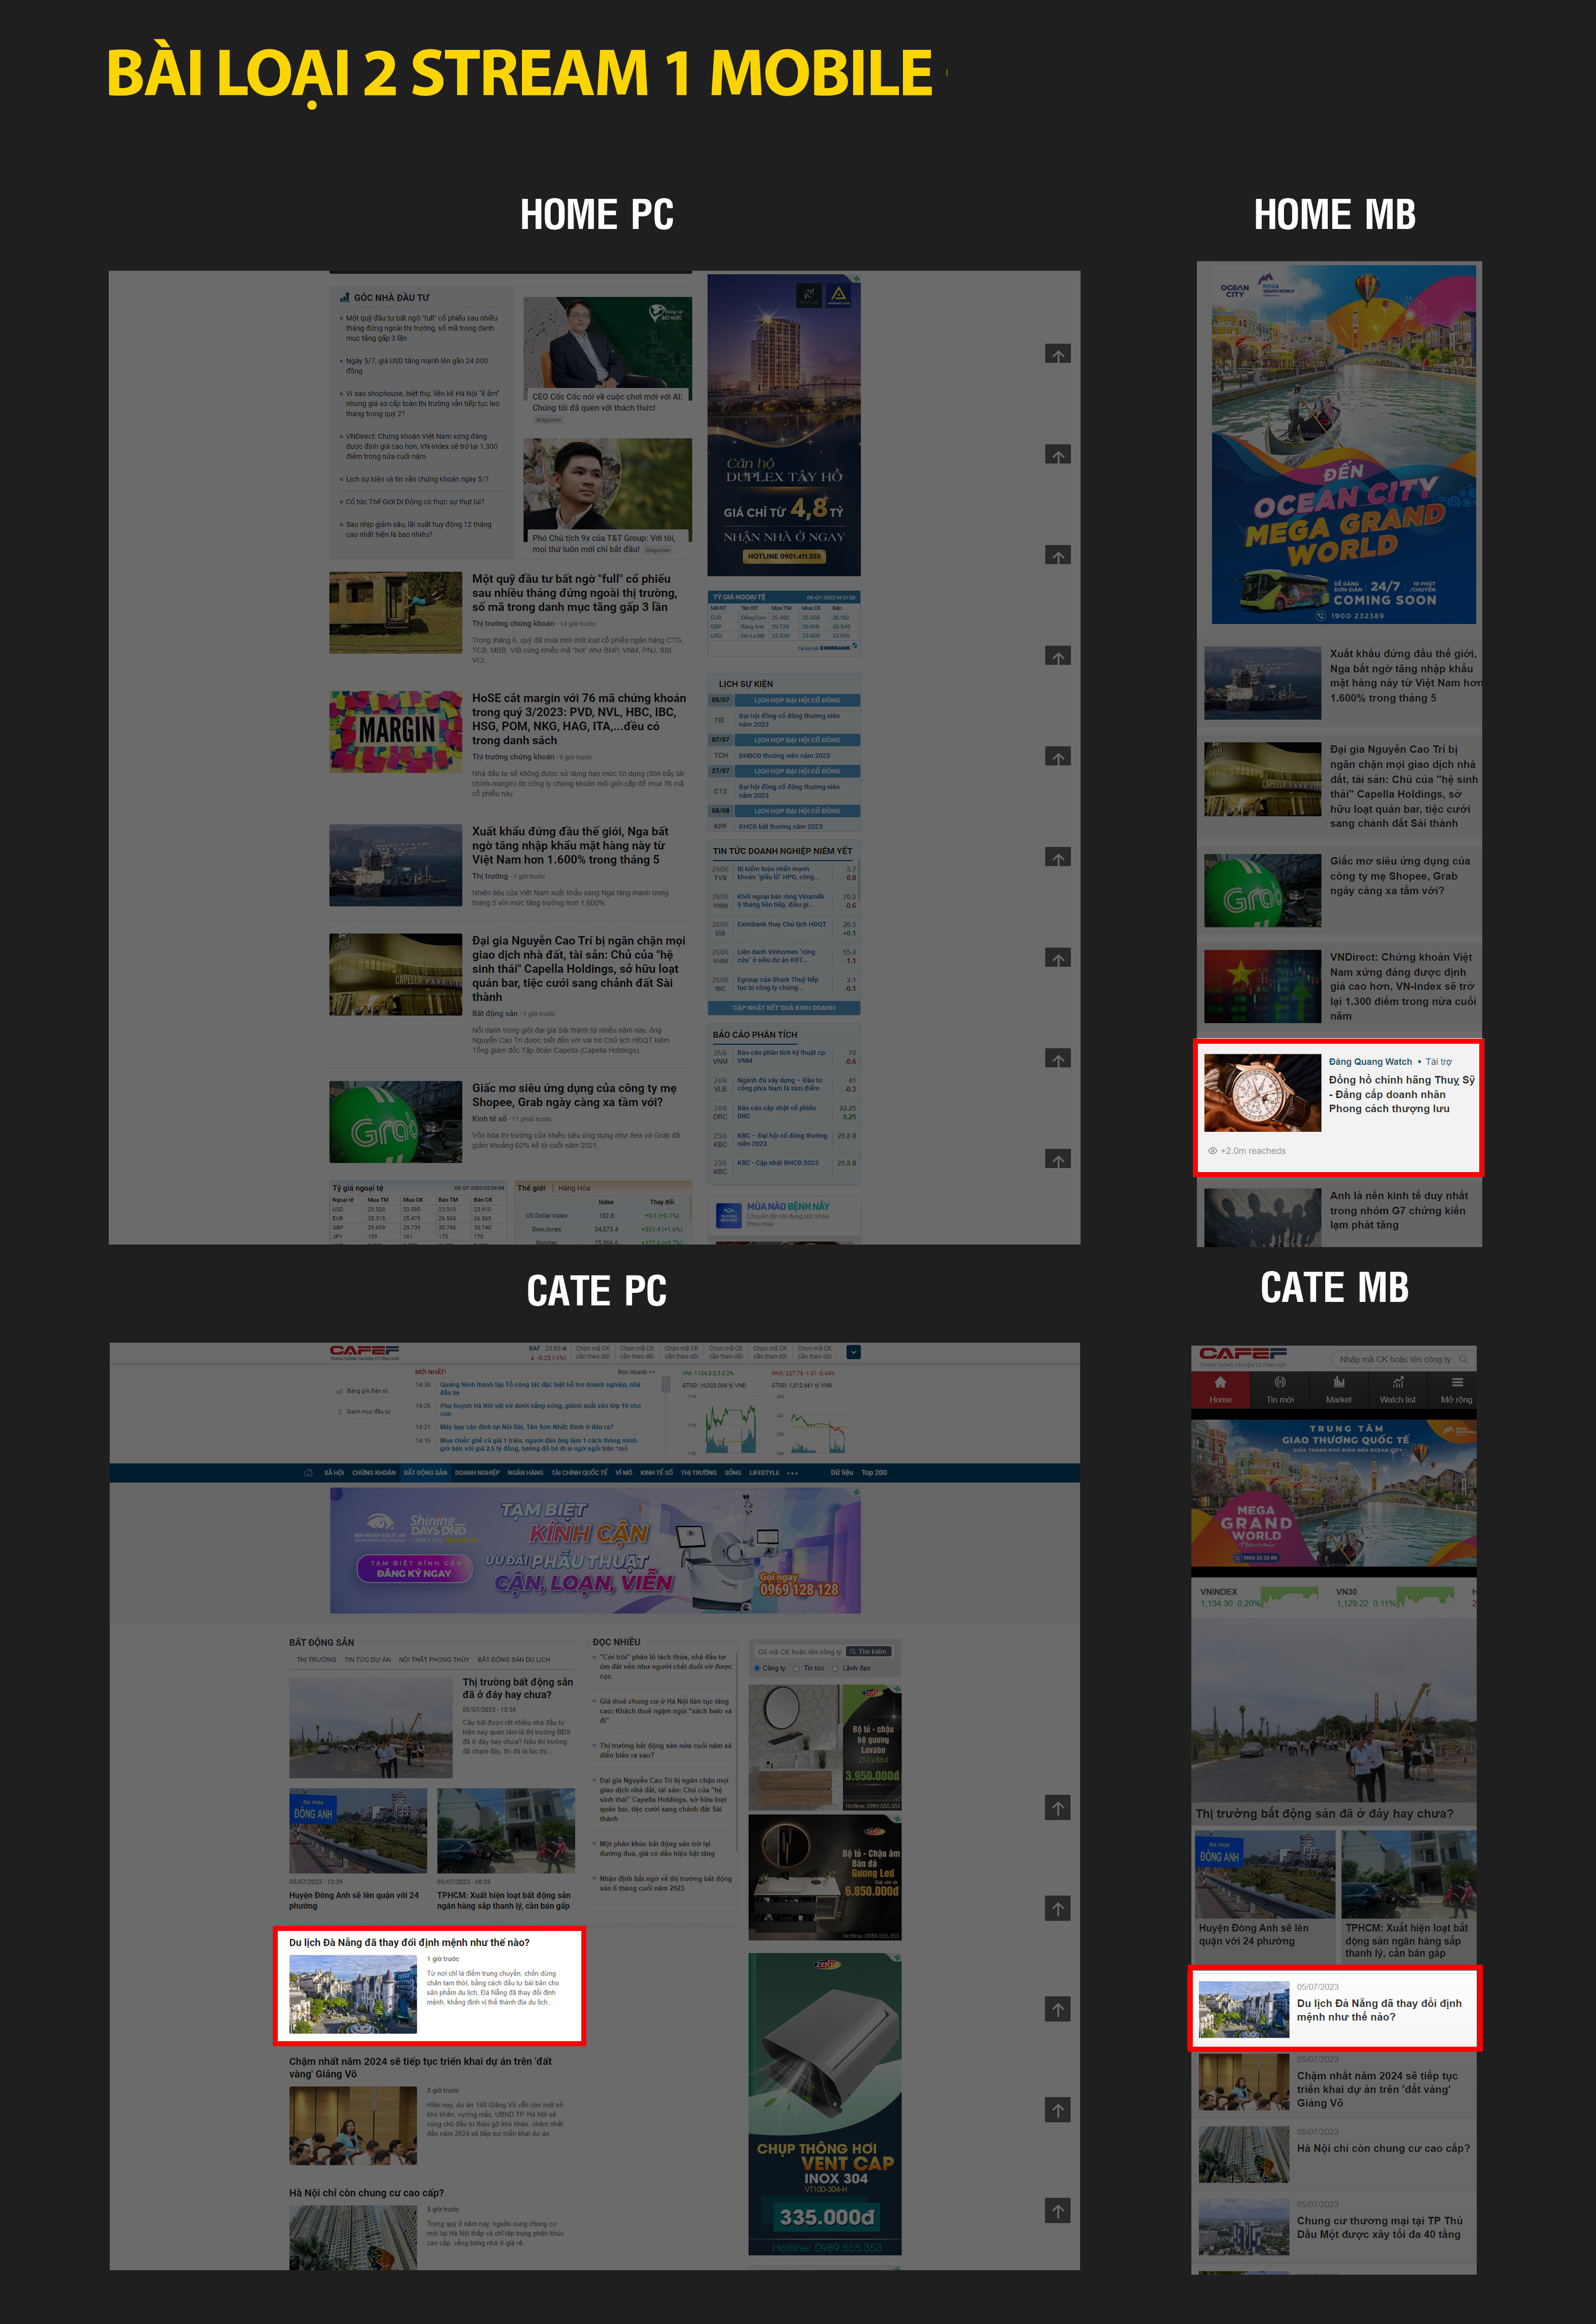Open the three-dots more categories menu
This screenshot has height=2324, width=1596.
(793, 1473)
